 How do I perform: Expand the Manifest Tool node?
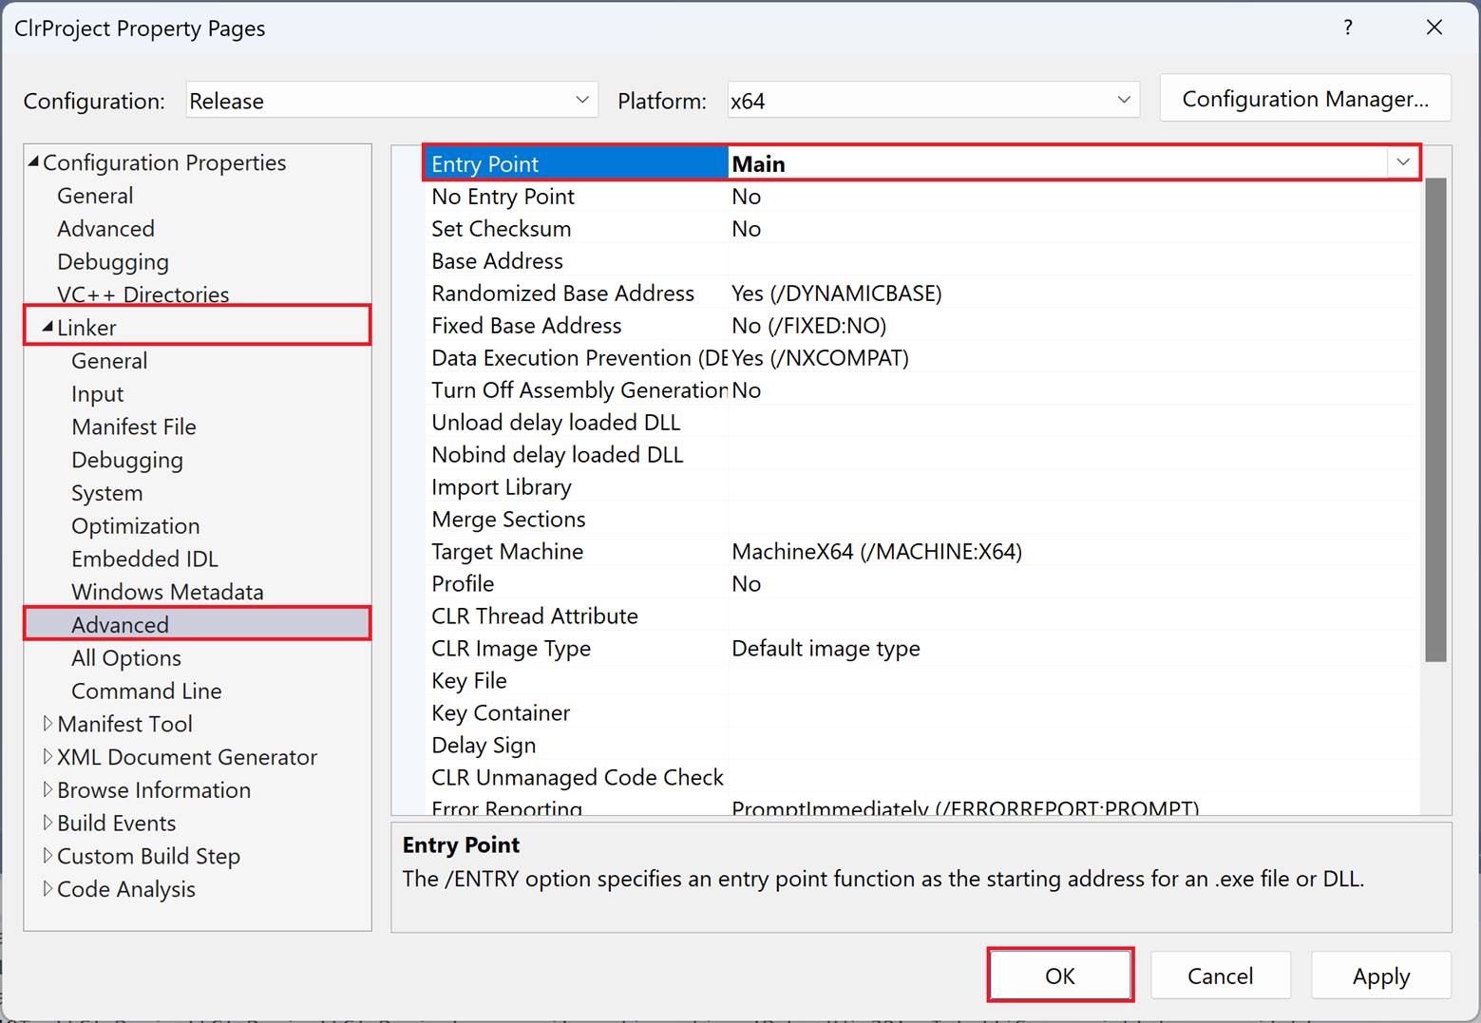[47, 724]
